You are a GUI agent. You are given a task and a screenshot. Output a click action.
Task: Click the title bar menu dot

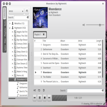[103, 3]
